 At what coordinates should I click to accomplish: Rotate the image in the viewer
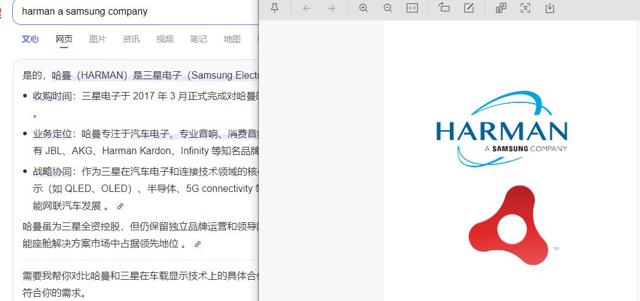(x=444, y=8)
